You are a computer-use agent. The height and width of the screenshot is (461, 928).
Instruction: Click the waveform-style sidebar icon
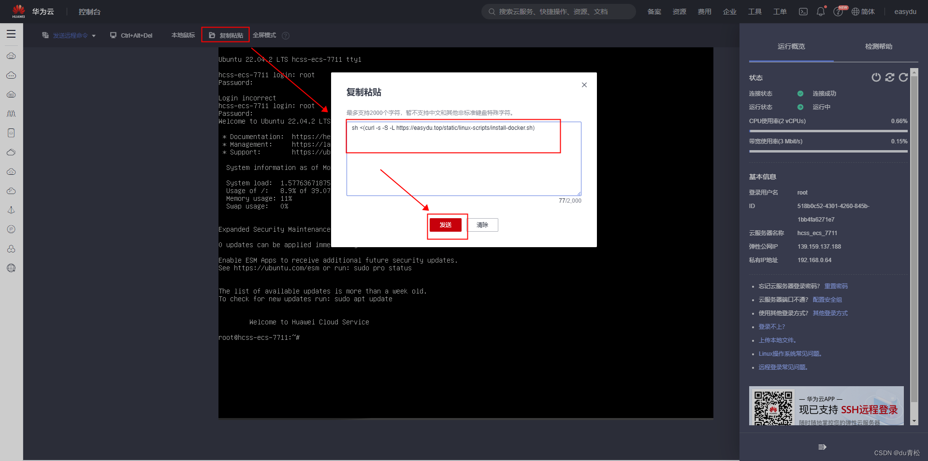click(11, 114)
